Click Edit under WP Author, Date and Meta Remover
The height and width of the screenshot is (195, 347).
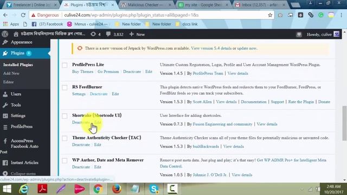click(98, 167)
